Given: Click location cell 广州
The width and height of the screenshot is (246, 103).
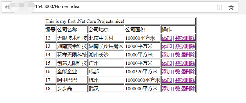Looking at the screenshot, I should (x=106, y=63).
